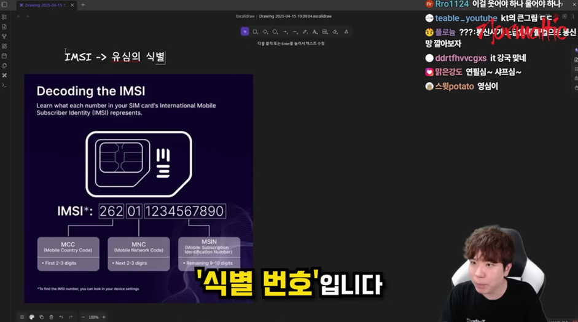Image resolution: width=578 pixels, height=322 pixels.
Task: Toggle the Obsidian left sidebar panel
Action: 4,5
